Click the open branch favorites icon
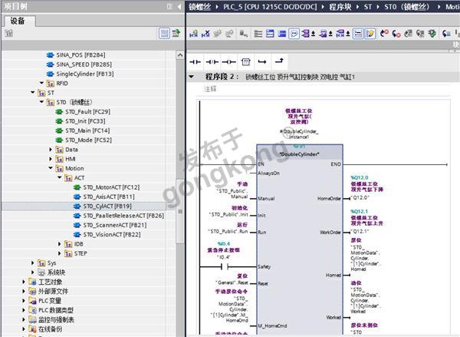The width and height of the screenshot is (460, 337). 262,61
